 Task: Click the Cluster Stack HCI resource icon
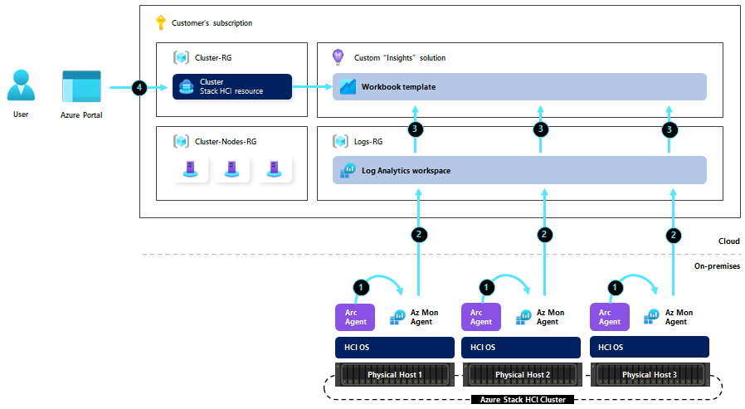(x=186, y=86)
